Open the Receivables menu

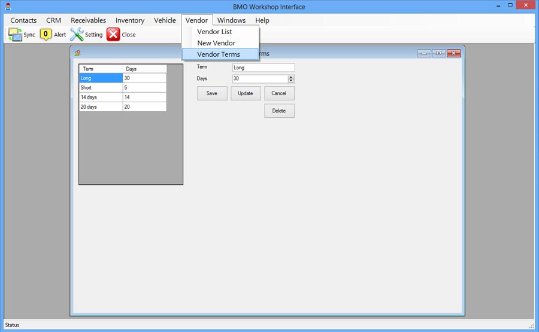click(89, 20)
